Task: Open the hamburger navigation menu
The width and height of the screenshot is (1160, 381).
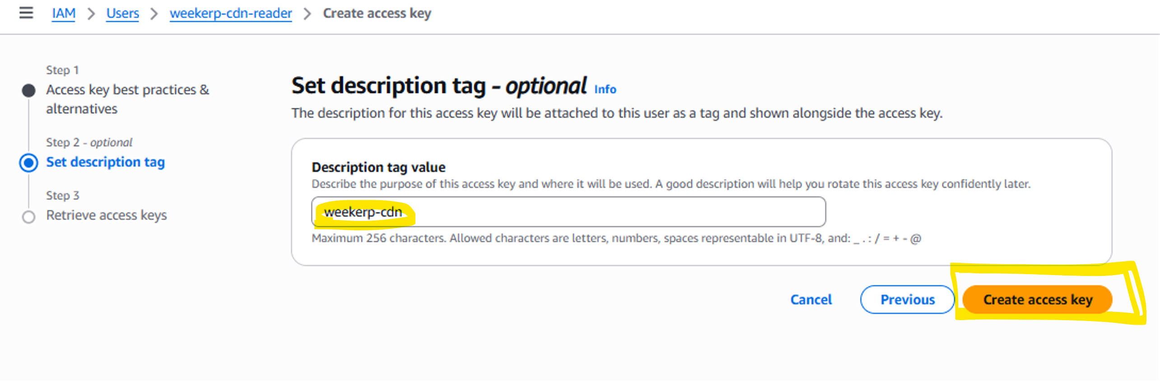Action: [x=26, y=13]
